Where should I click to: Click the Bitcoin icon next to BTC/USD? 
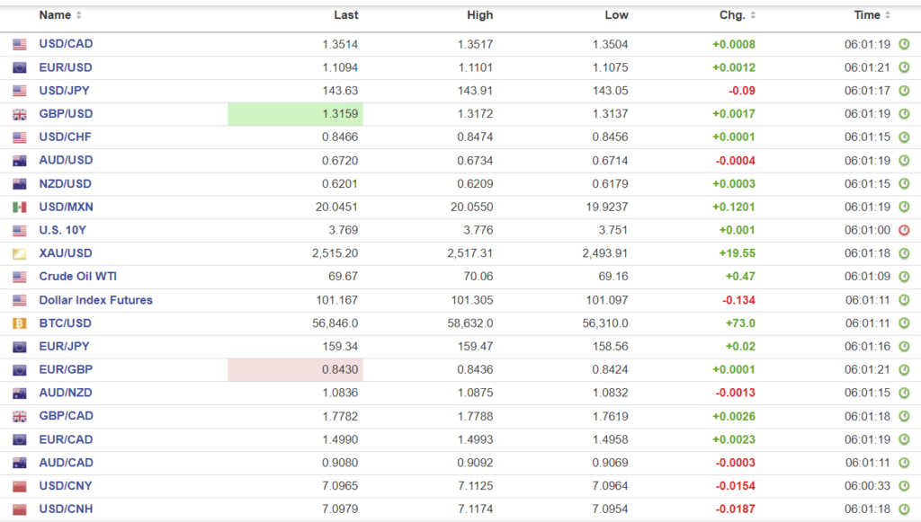coord(19,323)
